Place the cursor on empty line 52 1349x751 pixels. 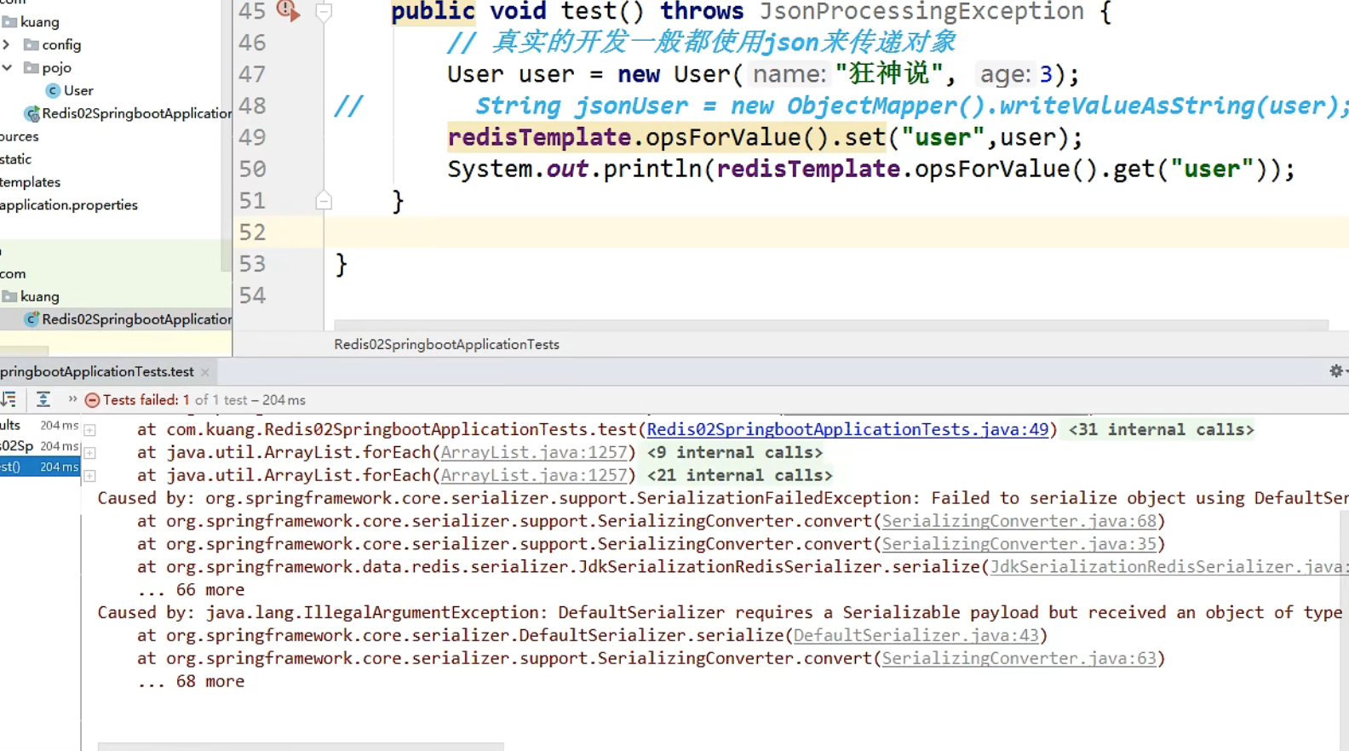(x=835, y=232)
